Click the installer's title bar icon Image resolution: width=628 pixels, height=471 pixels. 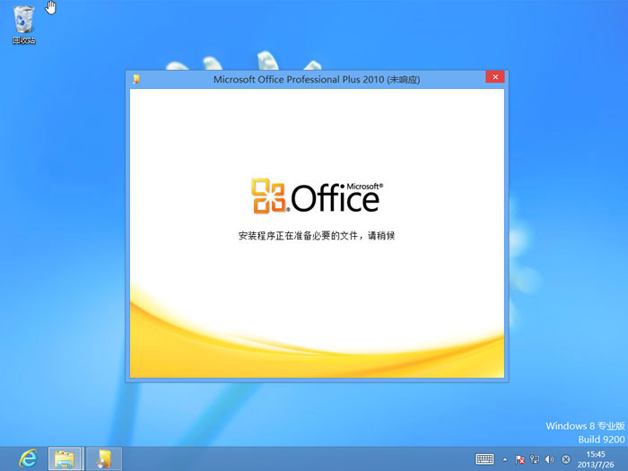click(x=135, y=79)
